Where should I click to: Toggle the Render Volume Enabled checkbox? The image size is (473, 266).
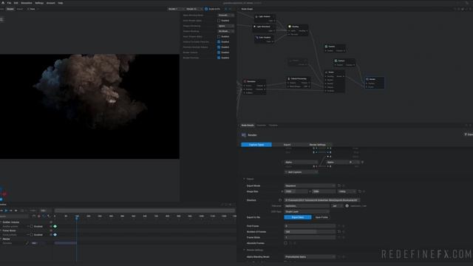coord(219,52)
